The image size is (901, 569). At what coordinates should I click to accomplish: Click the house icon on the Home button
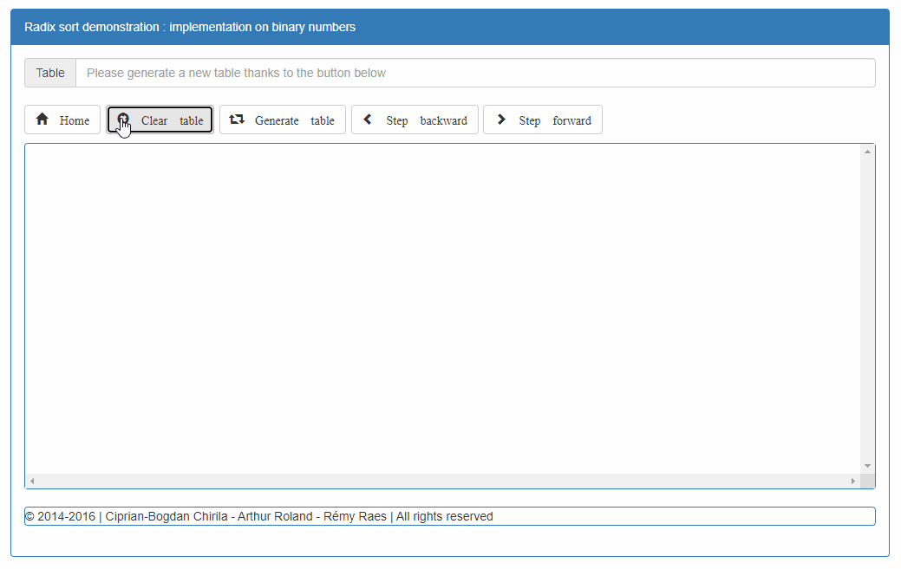click(42, 120)
